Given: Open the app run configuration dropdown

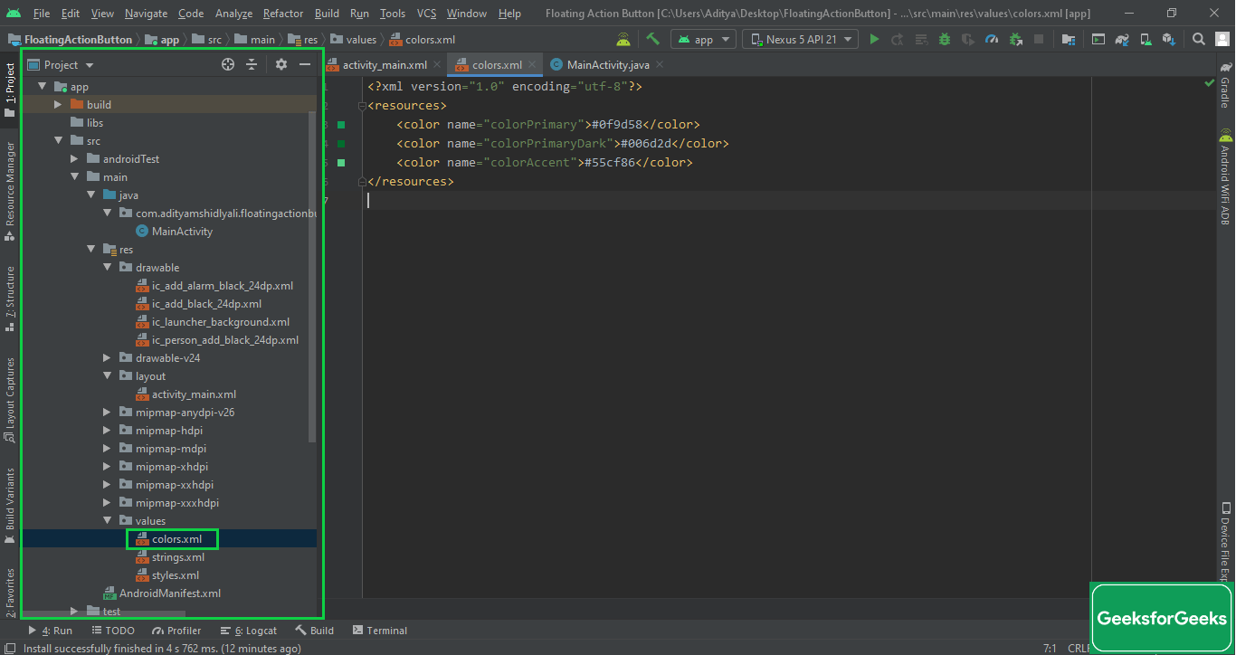Looking at the screenshot, I should click(x=703, y=39).
